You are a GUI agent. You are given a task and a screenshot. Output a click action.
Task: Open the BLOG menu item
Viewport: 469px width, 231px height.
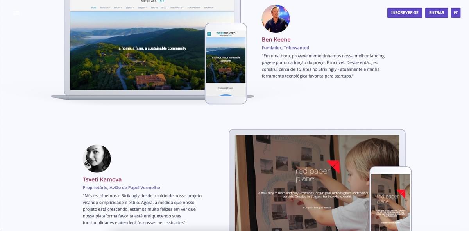(164, 7)
